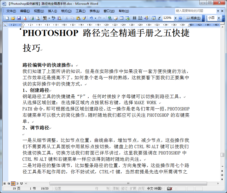Open the 120% zoom dropdown
This screenshot has width=227, height=193.
pyautogui.click(x=175, y=18)
